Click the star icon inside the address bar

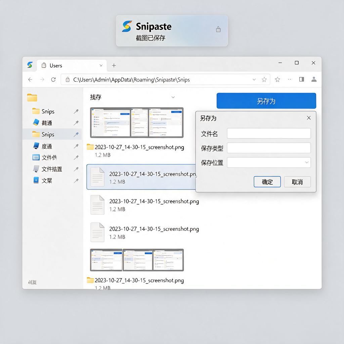tap(264, 79)
